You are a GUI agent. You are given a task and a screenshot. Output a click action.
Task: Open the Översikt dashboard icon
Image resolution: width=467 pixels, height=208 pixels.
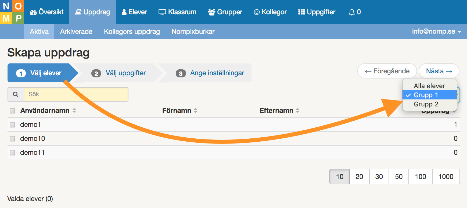[33, 12]
